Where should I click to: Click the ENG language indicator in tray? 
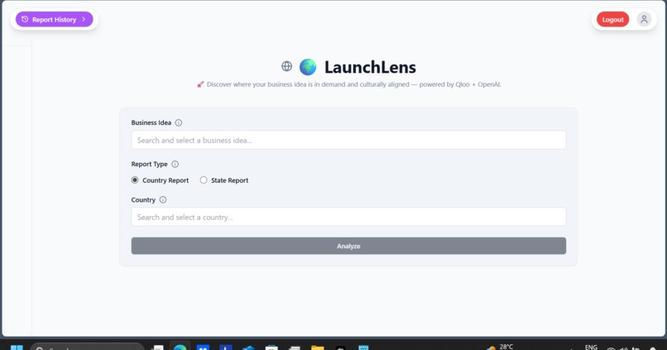pos(591,347)
